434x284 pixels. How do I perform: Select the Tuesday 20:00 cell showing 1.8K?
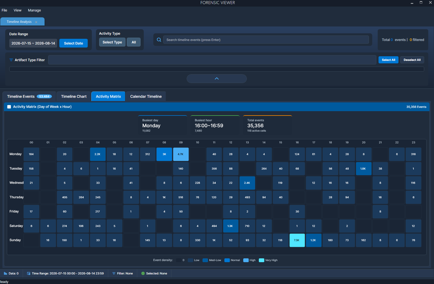(x=363, y=169)
